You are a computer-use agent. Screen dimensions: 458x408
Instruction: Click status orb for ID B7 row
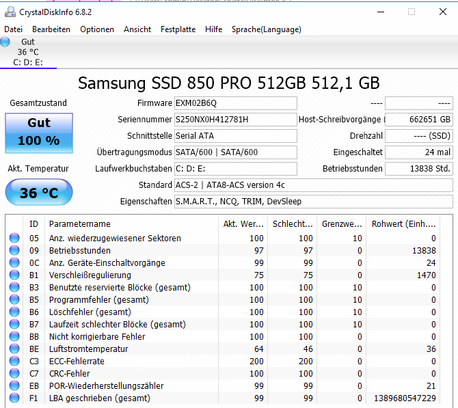coord(14,324)
